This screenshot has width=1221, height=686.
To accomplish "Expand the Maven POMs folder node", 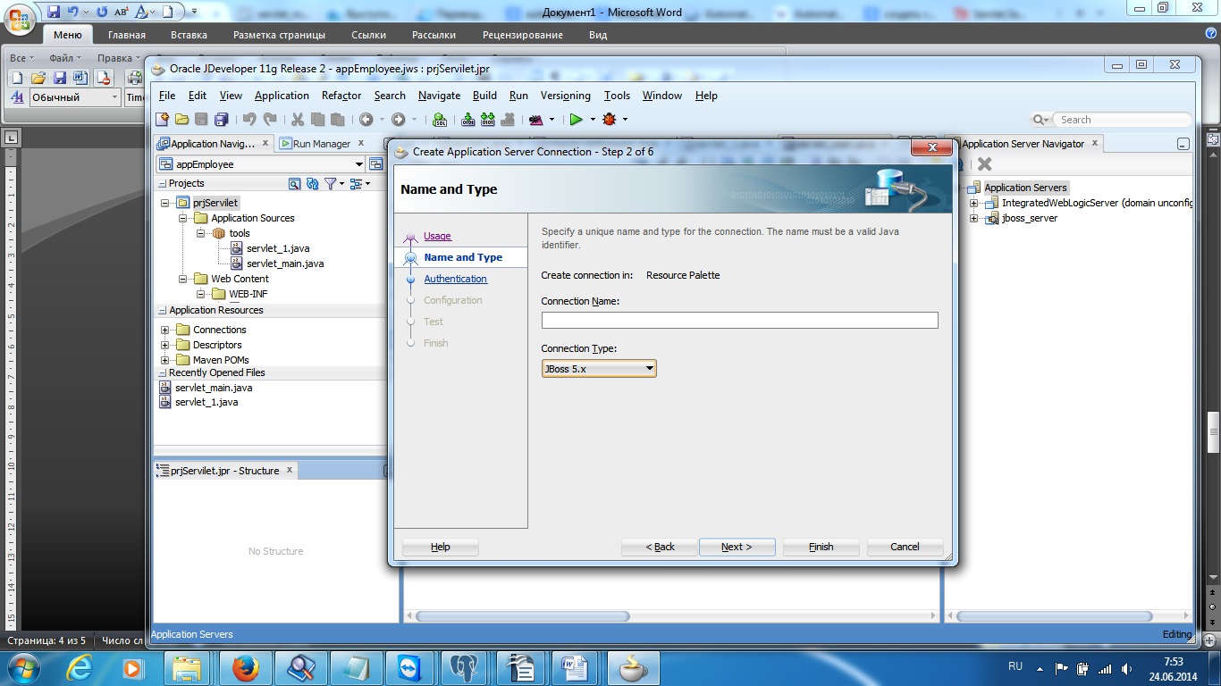I will tap(164, 360).
